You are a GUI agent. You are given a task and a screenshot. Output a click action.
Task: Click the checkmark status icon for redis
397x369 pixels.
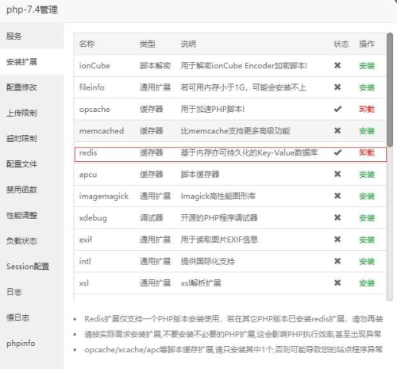[337, 152]
